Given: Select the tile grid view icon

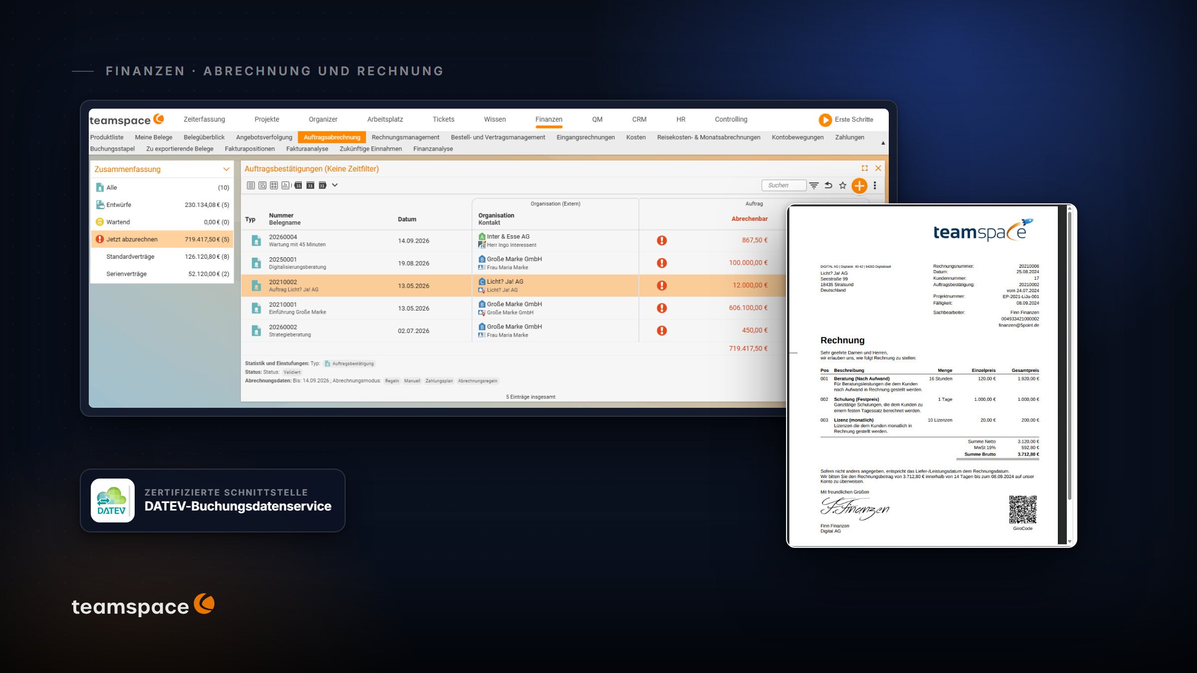Looking at the screenshot, I should tap(274, 185).
